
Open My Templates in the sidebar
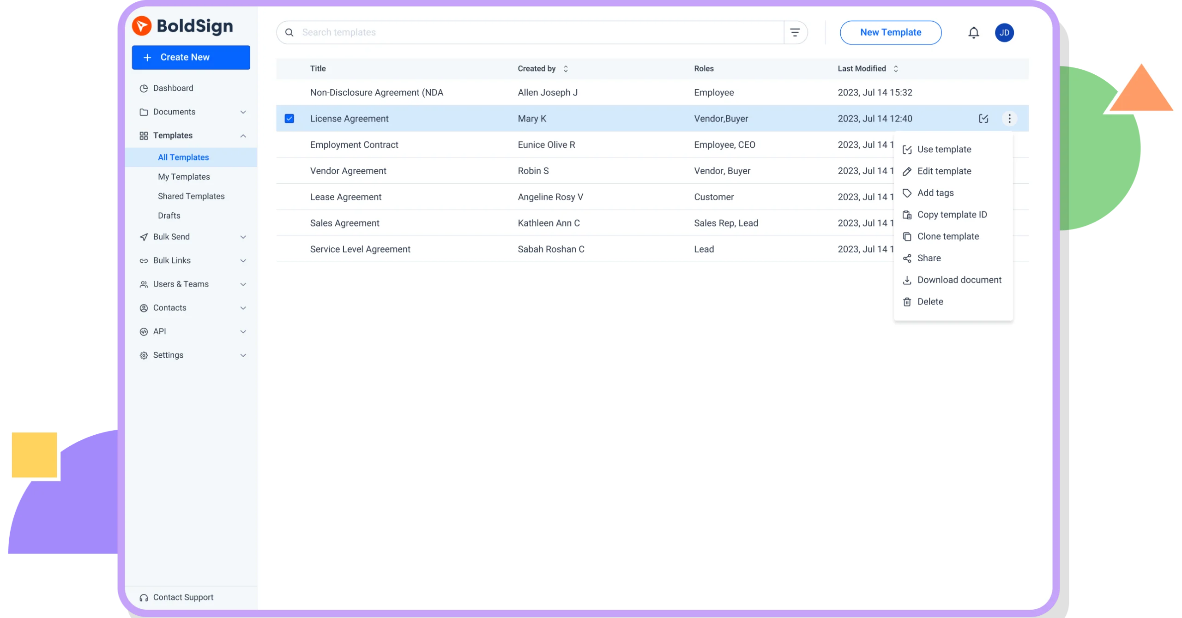(183, 176)
